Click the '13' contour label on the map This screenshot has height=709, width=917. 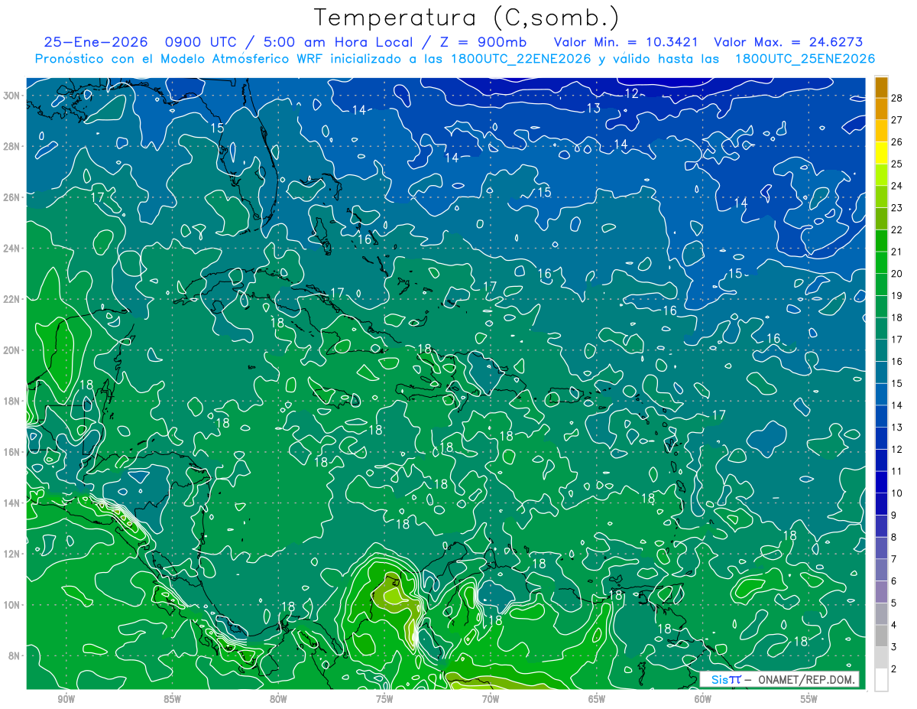click(594, 109)
